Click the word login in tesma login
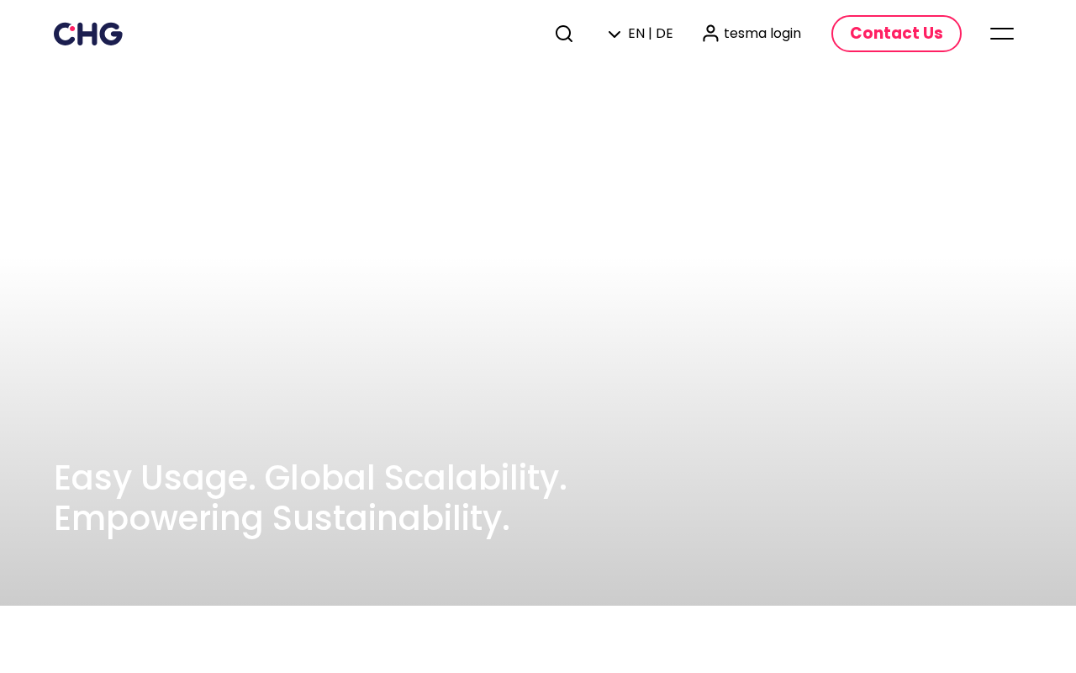1076x673 pixels. pos(785,34)
